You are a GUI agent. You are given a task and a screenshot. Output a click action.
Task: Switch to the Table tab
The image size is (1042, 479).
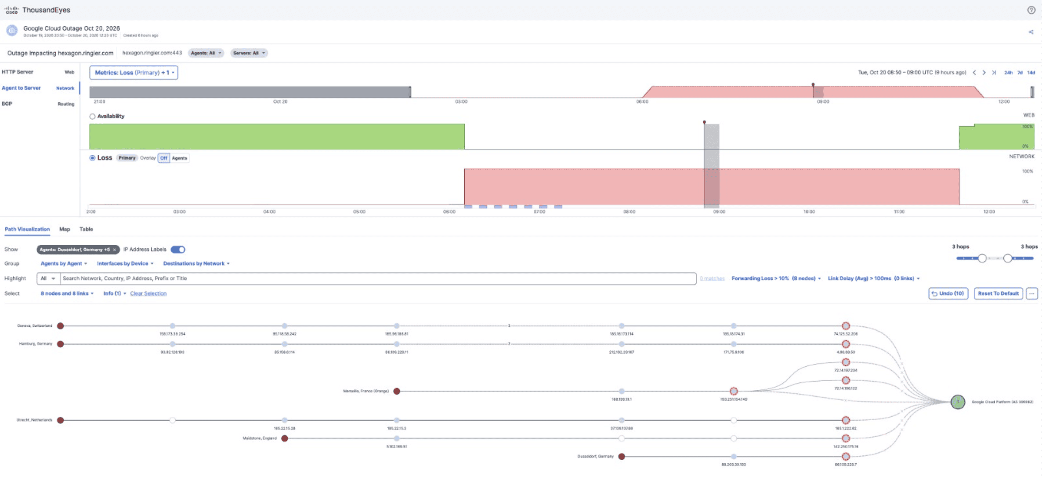[x=86, y=229]
